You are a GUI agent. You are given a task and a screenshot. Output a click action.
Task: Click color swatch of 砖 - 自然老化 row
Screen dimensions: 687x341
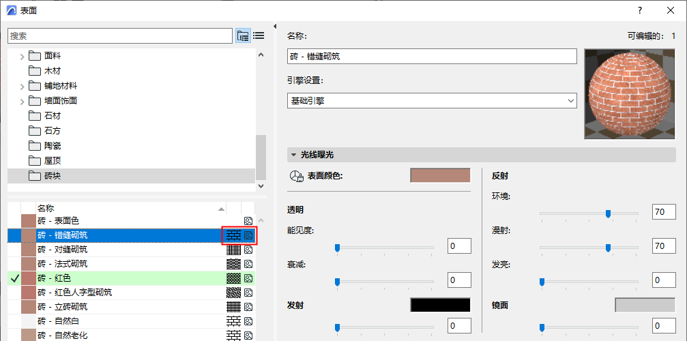click(28, 336)
